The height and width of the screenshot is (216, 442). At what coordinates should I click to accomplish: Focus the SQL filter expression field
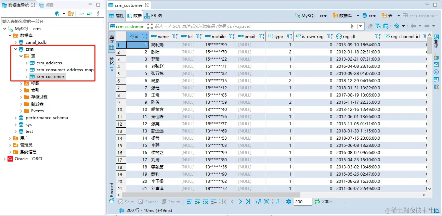[251, 26]
